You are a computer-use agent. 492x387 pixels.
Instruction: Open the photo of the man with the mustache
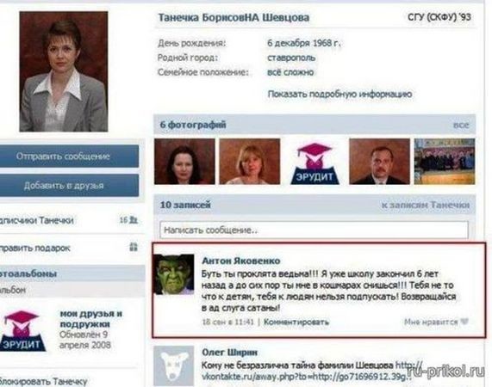[379, 162]
